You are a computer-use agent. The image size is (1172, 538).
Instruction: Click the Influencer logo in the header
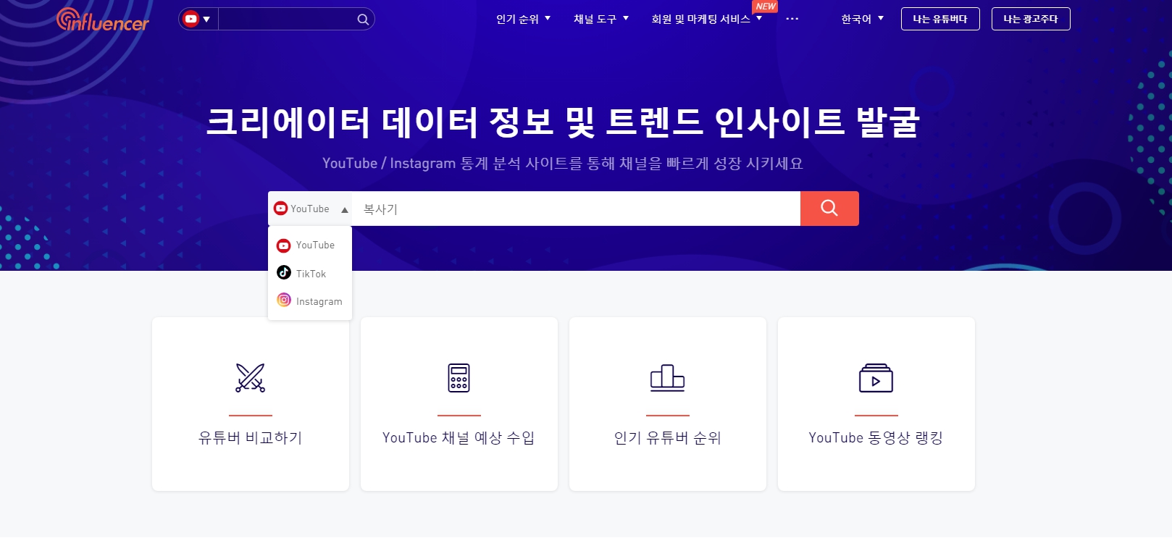pyautogui.click(x=102, y=20)
